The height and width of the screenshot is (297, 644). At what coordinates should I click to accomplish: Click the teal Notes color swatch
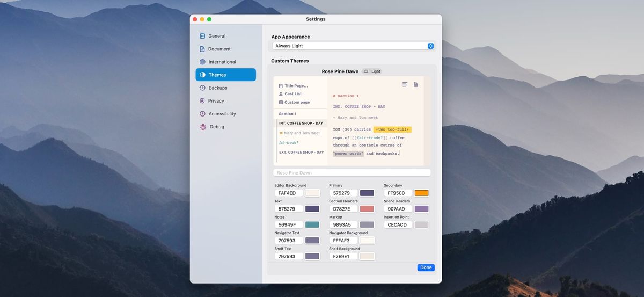[x=312, y=224]
